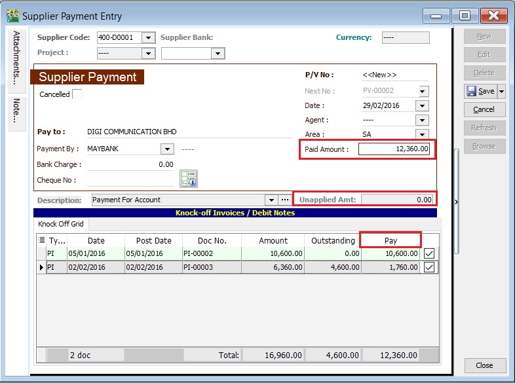Open the Note side tab

tap(17, 111)
